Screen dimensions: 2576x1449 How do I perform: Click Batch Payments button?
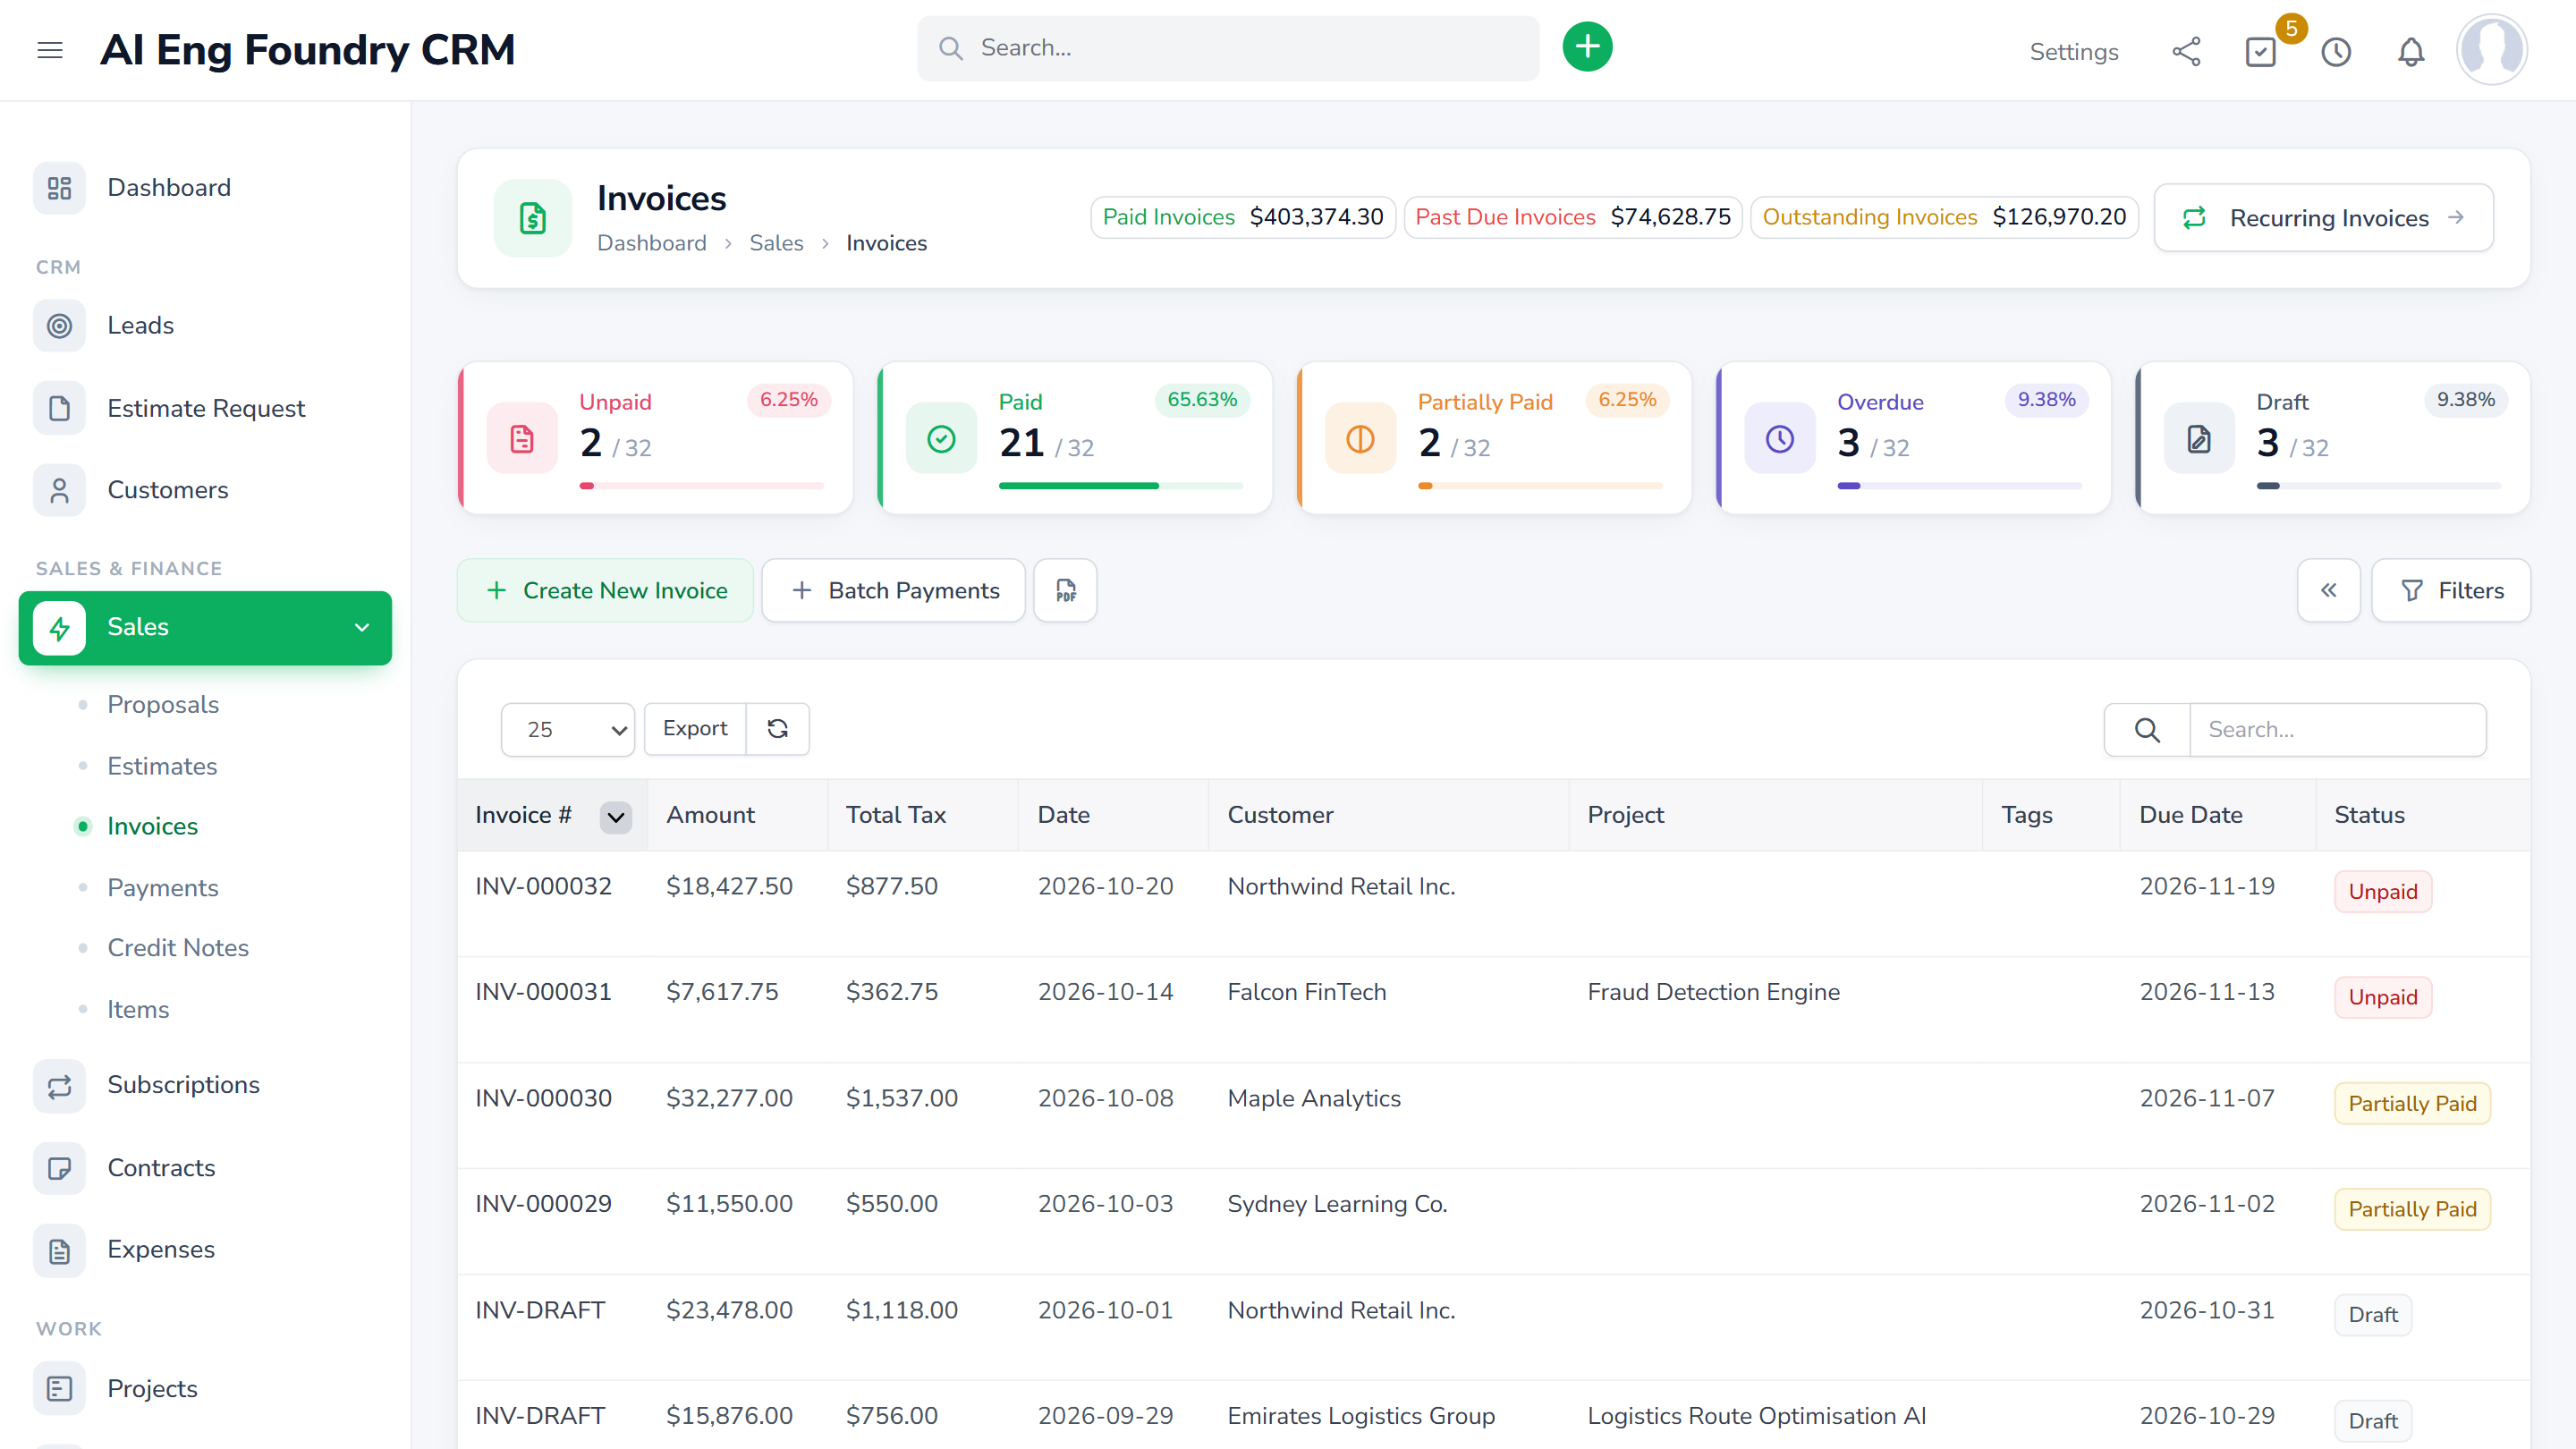(x=894, y=590)
